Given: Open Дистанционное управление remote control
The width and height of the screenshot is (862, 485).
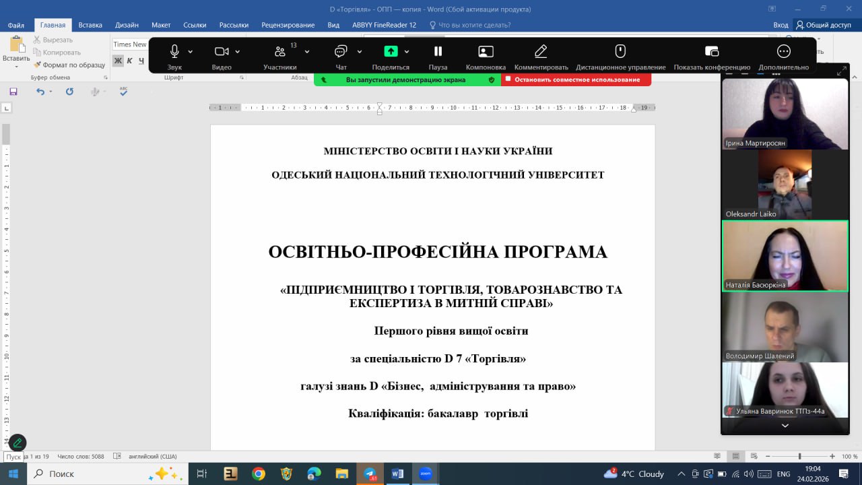Looking at the screenshot, I should [x=620, y=52].
